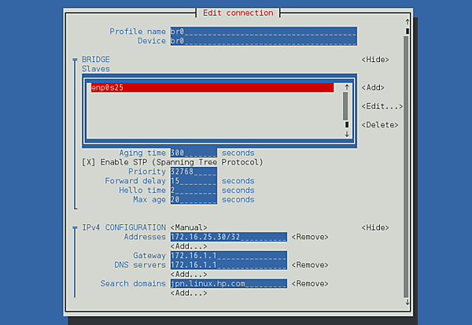Add another entry below Search domains

[189, 293]
